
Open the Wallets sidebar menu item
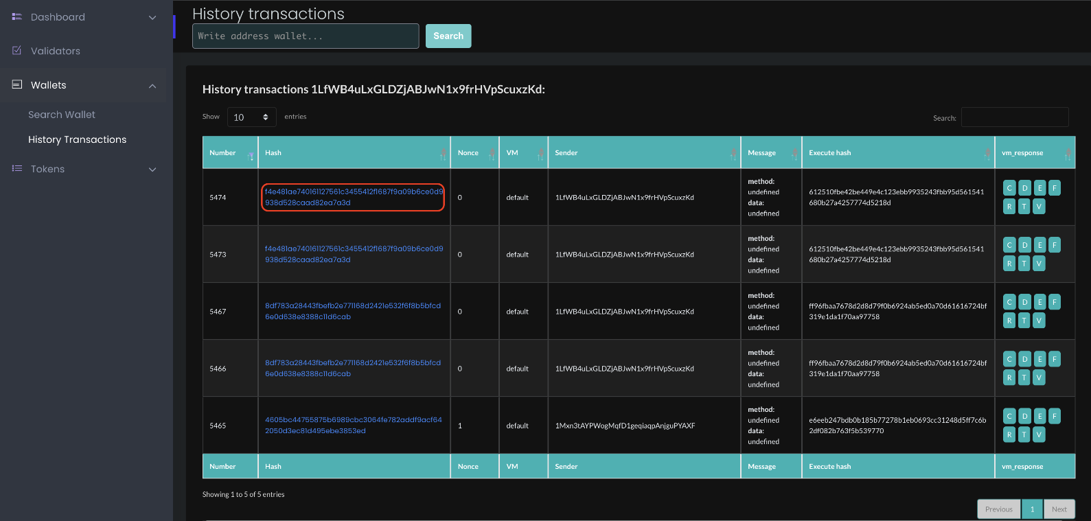click(x=49, y=85)
